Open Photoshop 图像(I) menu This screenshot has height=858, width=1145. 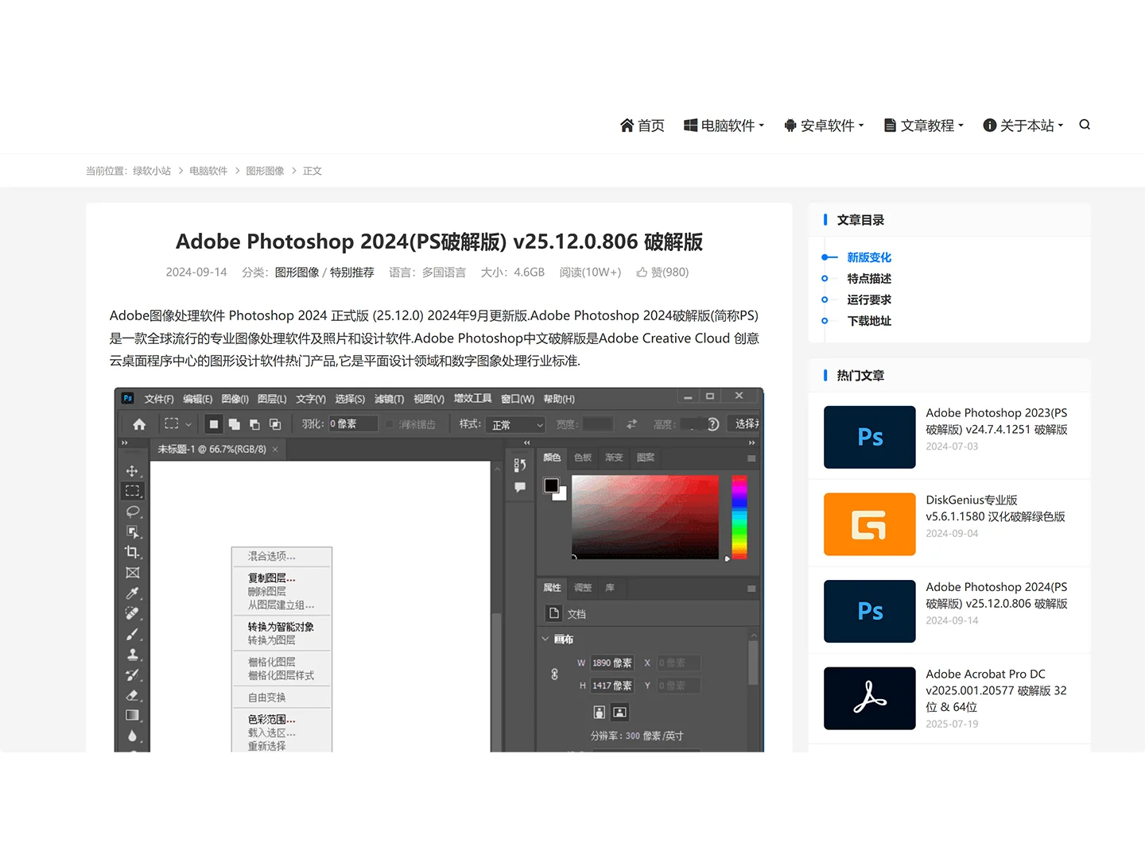point(235,399)
